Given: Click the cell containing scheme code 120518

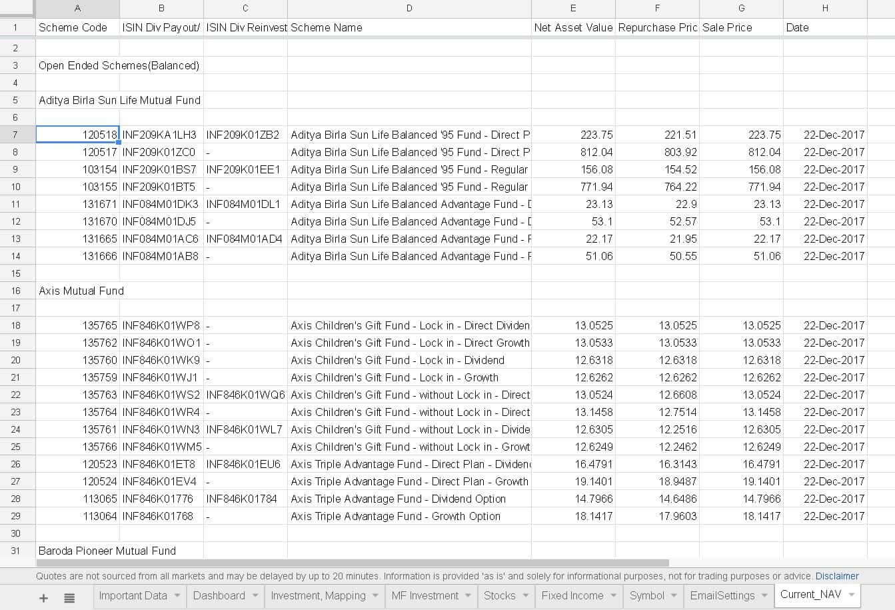Looking at the screenshot, I should pyautogui.click(x=77, y=135).
